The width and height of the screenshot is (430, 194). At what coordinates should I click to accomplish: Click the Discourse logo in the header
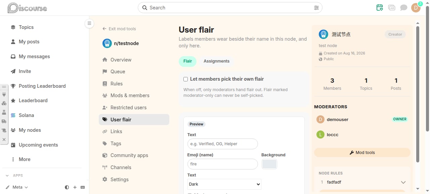click(27, 8)
